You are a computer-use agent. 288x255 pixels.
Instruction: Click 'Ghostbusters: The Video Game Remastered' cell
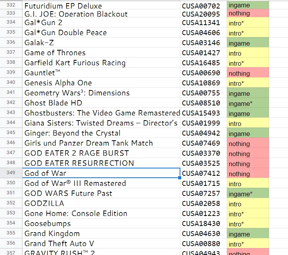point(101,113)
